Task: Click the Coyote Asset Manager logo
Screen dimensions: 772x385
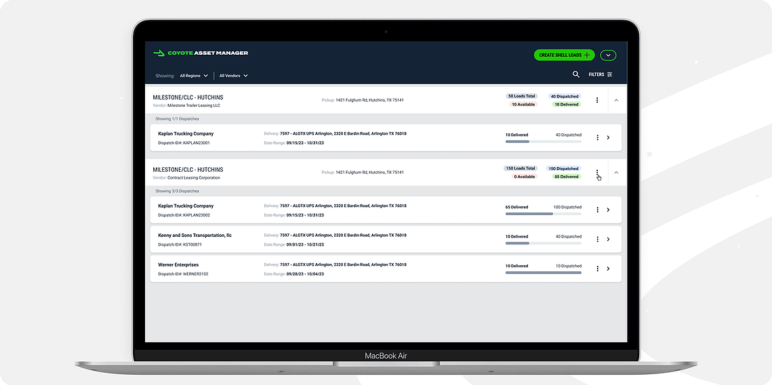Action: (201, 53)
